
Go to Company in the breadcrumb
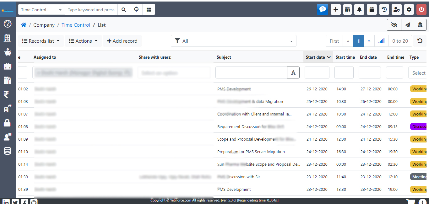coord(44,25)
